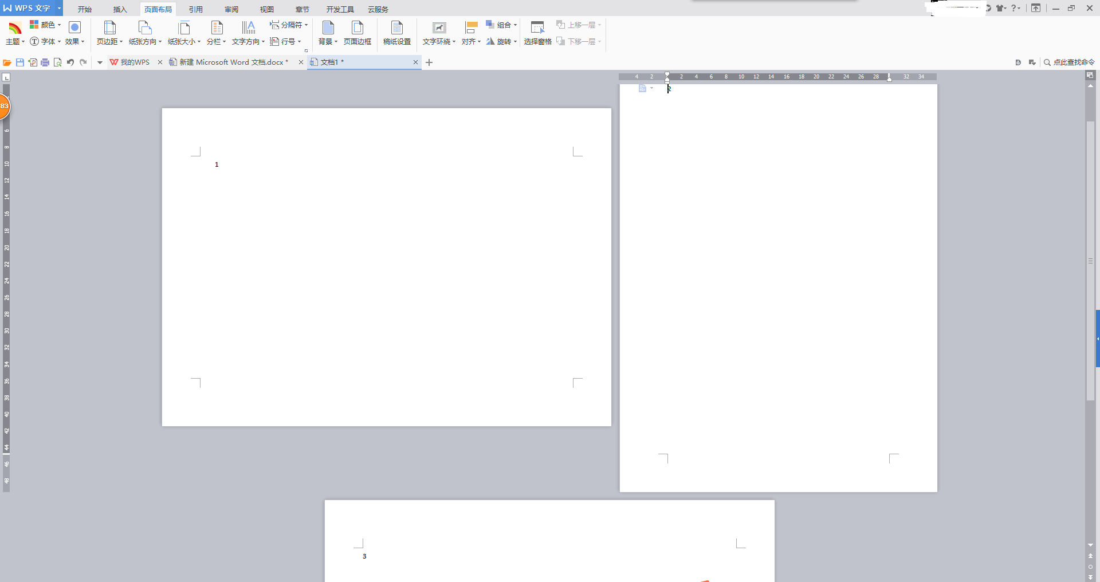Open the WPS 文字 application menu
The image size is (1100, 582).
(27, 8)
